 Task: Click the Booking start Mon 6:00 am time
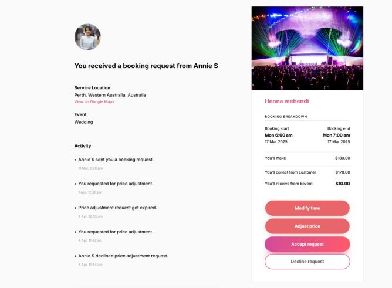(279, 135)
